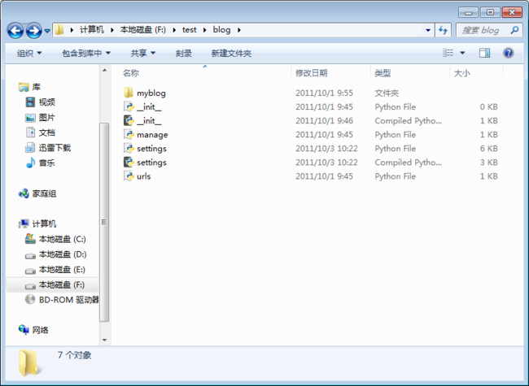Viewport: 529px width, 386px height.
Task: Click the 6 KB size of settings
Action: [488, 149]
